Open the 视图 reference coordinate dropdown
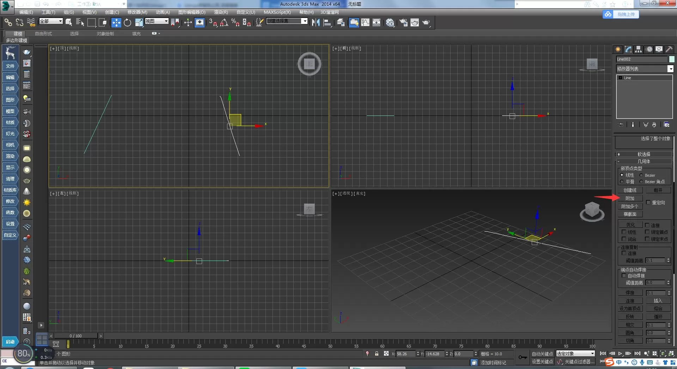This screenshot has width=677, height=369. click(x=157, y=21)
